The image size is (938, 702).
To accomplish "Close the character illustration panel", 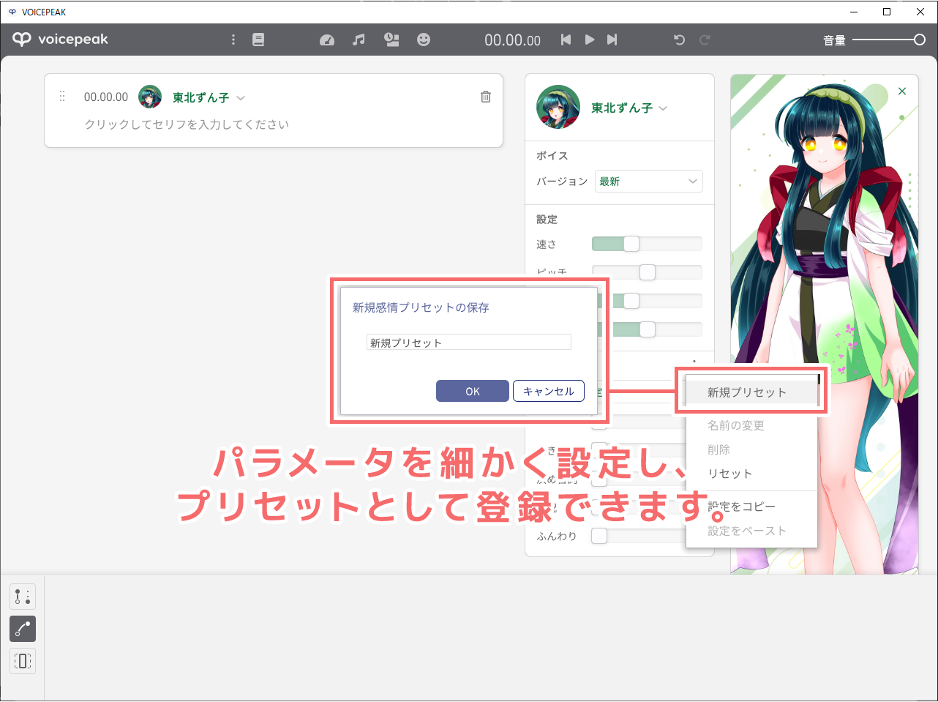I will click(x=902, y=92).
